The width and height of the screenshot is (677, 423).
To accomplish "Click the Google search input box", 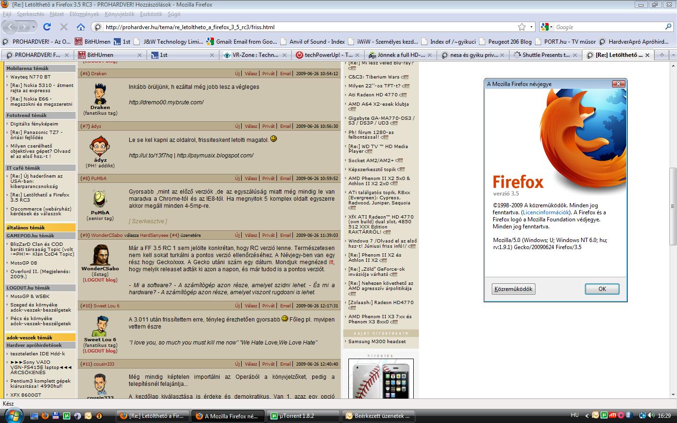I will pyautogui.click(x=609, y=27).
